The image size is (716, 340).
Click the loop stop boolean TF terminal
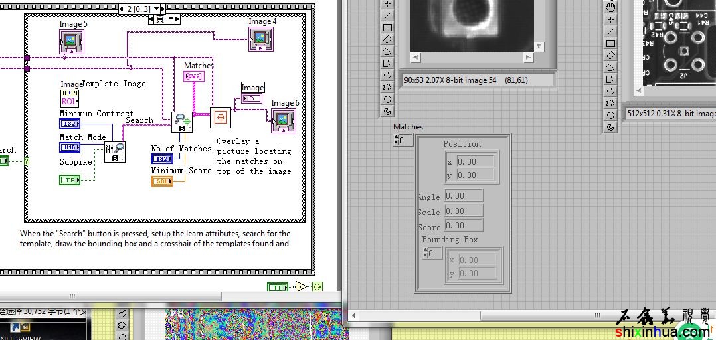click(277, 287)
